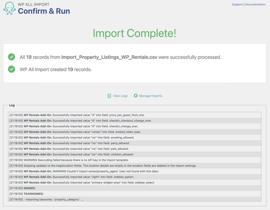Open the Documentation link

255,4
